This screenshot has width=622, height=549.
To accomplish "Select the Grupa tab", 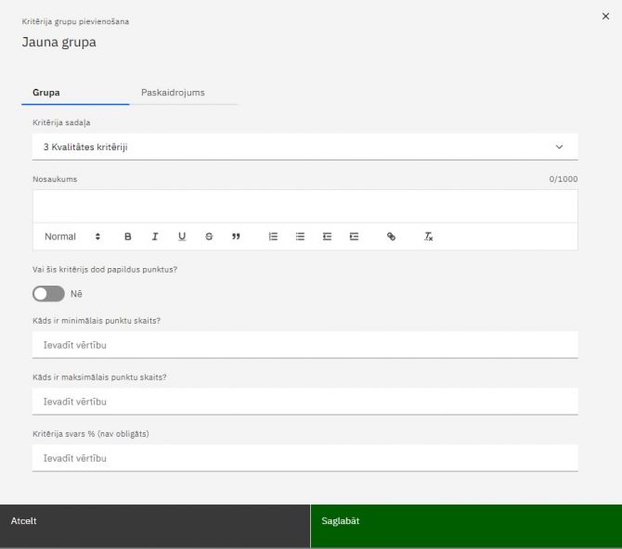I will tap(46, 93).
